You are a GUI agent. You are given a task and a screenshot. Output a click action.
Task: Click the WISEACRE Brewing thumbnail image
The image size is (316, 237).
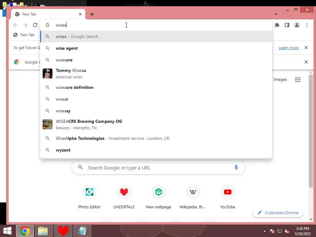pos(48,124)
